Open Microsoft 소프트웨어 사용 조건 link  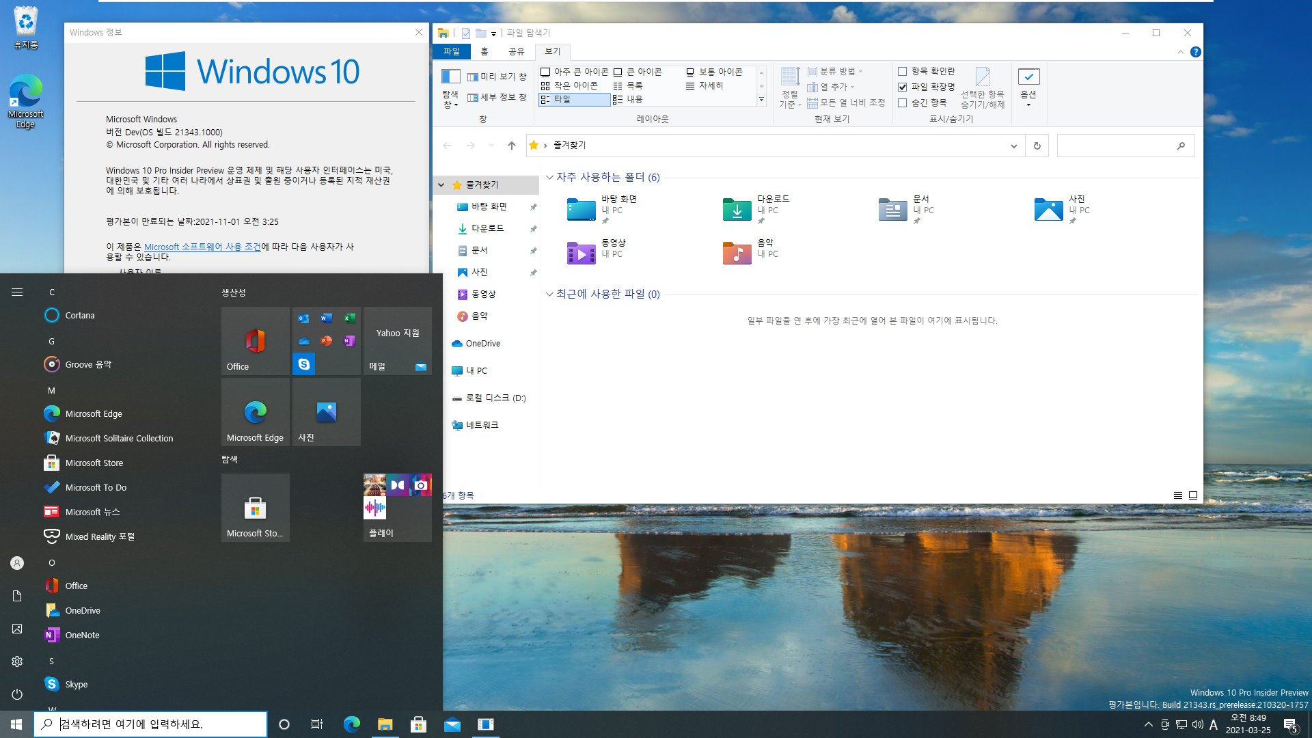tap(202, 247)
